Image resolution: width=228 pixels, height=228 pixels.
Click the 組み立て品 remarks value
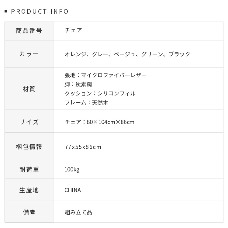tap(78, 212)
